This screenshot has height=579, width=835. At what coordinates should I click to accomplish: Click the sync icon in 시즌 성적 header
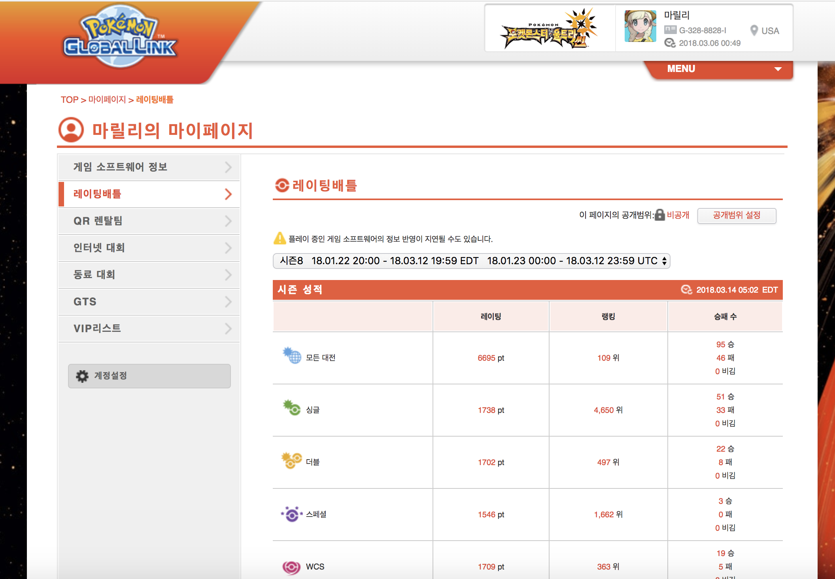[x=686, y=290]
